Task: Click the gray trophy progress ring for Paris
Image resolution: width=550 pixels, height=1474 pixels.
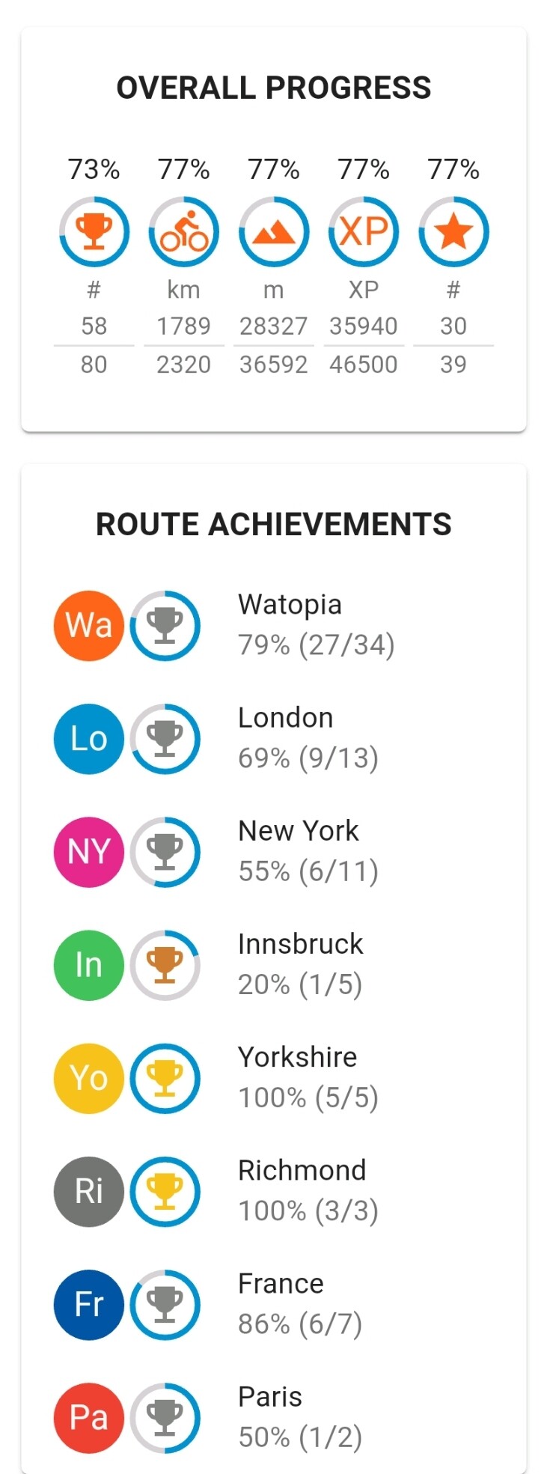Action: click(165, 1418)
